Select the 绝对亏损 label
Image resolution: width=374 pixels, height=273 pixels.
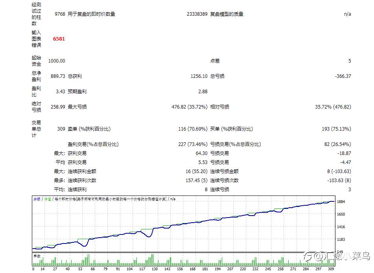[36, 107]
